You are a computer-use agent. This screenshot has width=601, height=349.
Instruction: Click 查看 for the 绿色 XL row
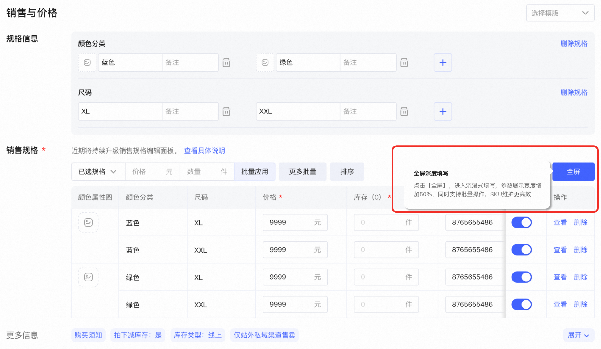560,277
